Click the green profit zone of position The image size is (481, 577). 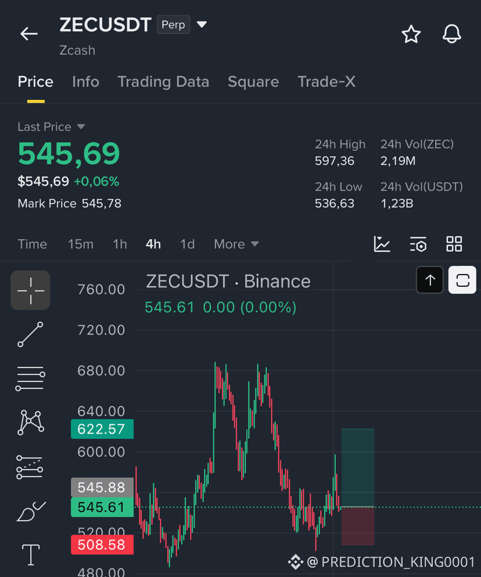(358, 468)
